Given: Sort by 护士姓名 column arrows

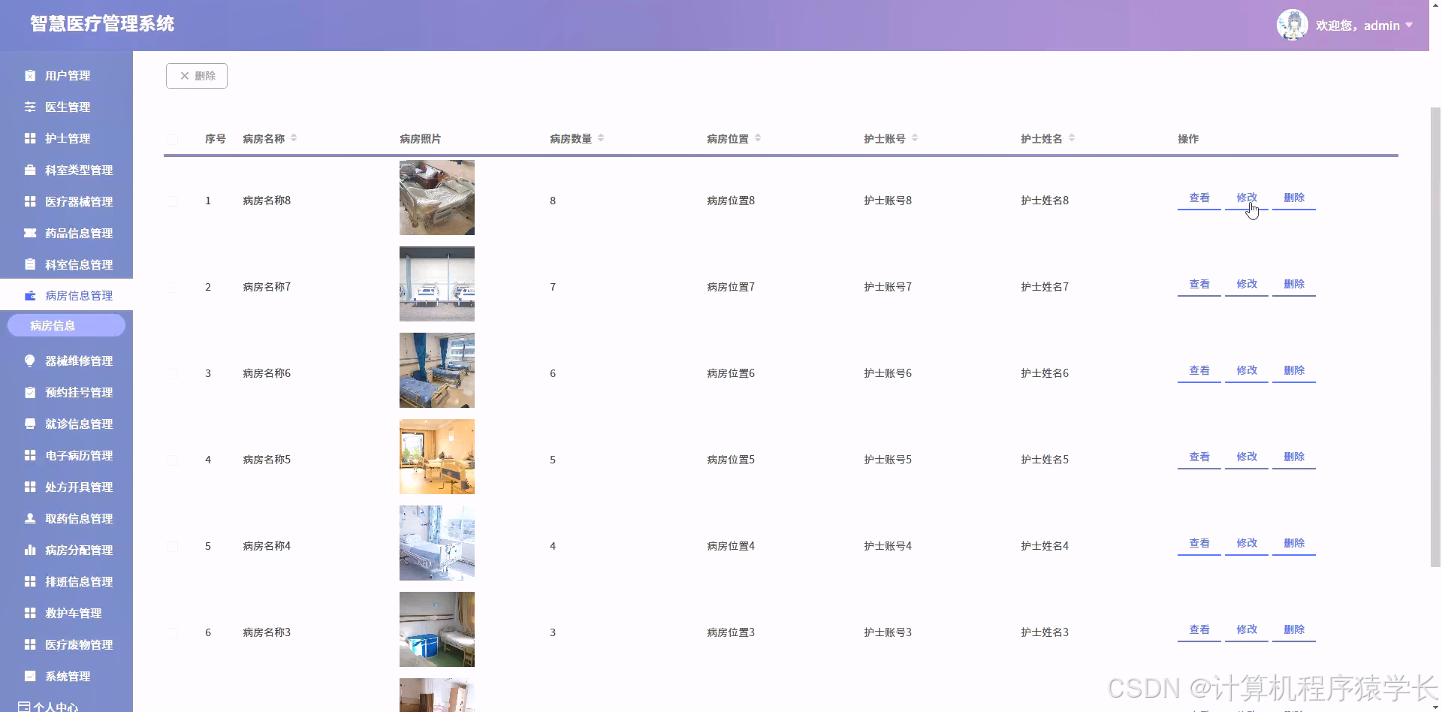Looking at the screenshot, I should click(1072, 138).
